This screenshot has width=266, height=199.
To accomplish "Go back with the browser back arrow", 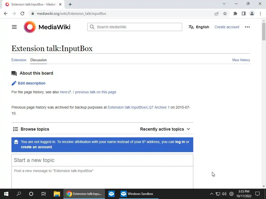I will [6, 13].
